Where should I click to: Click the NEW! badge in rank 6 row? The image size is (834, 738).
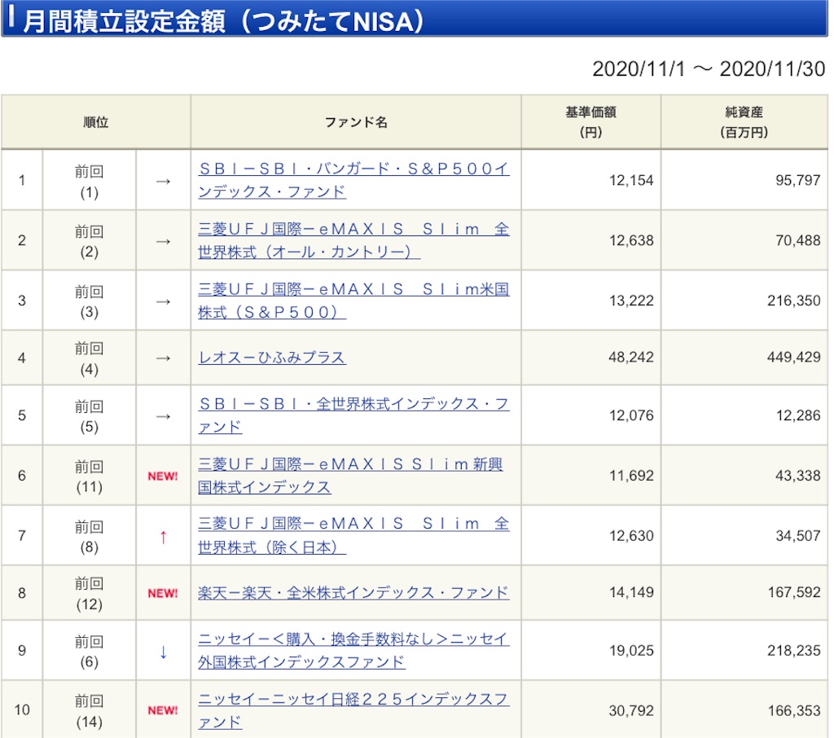163,477
